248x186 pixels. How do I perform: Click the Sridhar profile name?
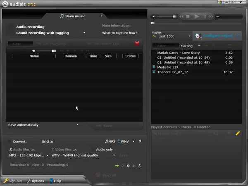point(48,141)
